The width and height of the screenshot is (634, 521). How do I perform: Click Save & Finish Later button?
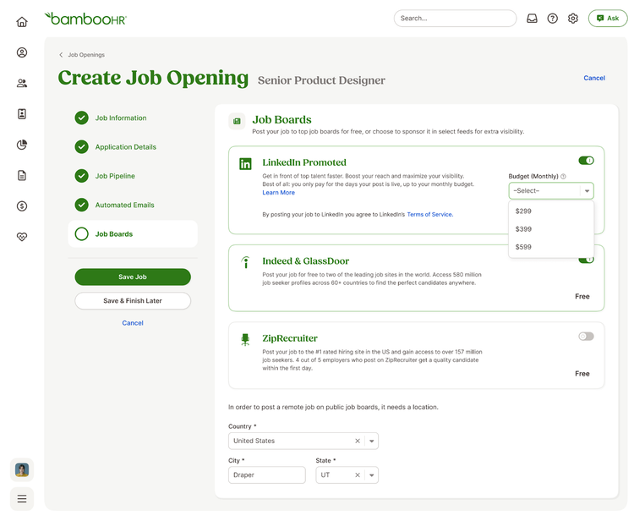click(133, 301)
